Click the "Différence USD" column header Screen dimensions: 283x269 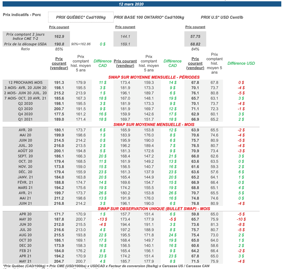[x=241, y=63]
